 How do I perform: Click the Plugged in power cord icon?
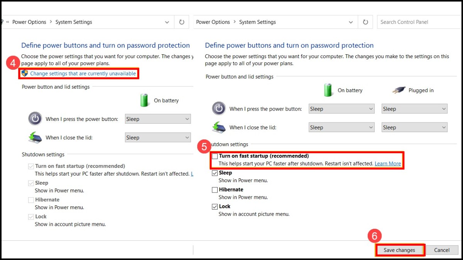click(399, 90)
